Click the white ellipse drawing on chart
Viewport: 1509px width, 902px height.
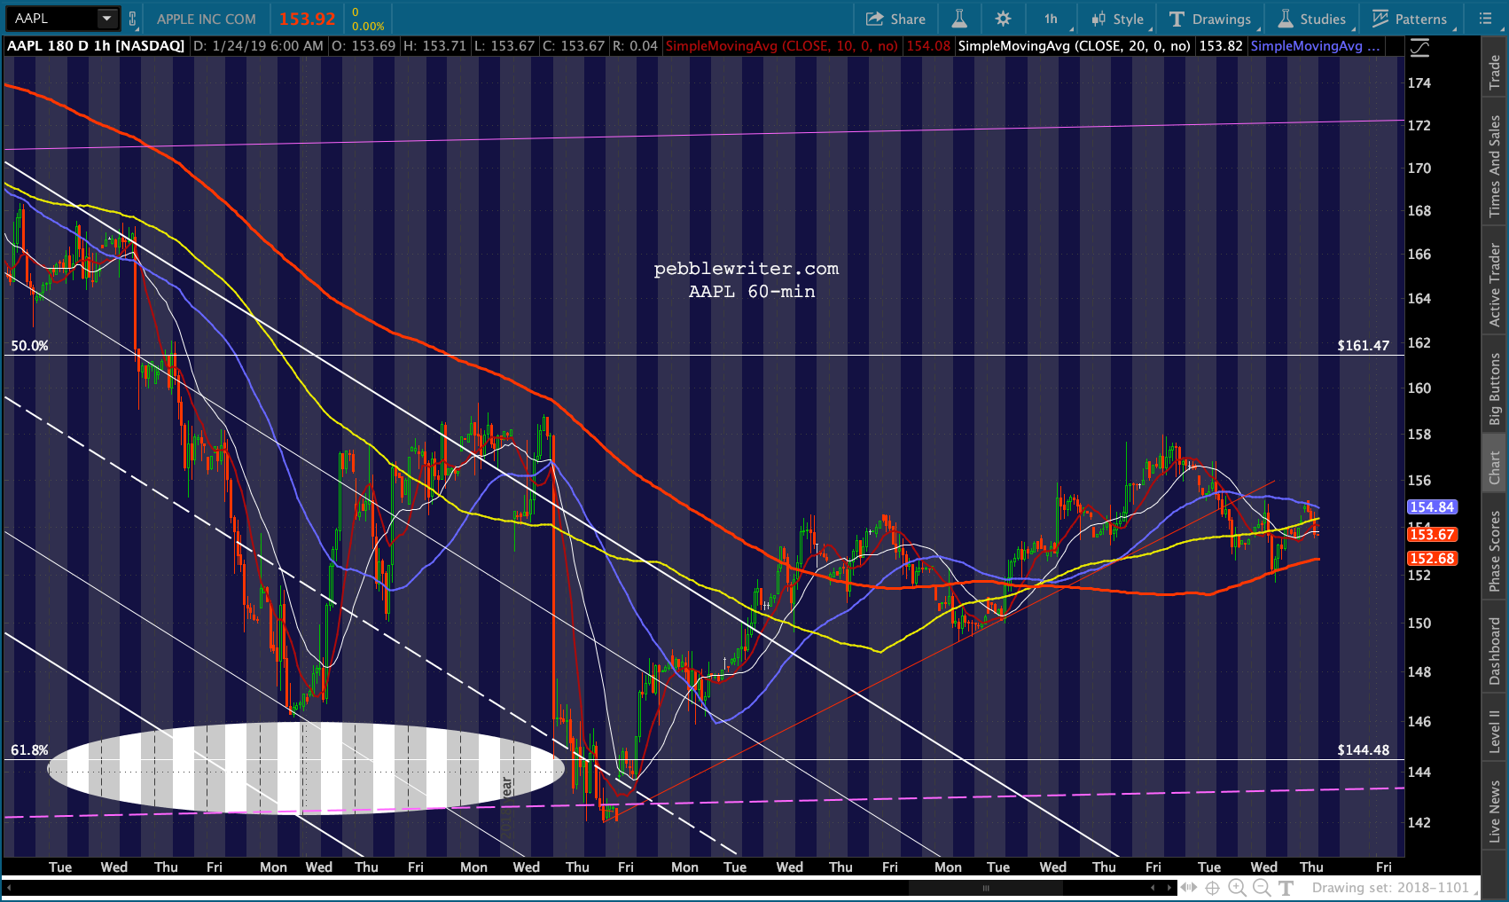(306, 768)
